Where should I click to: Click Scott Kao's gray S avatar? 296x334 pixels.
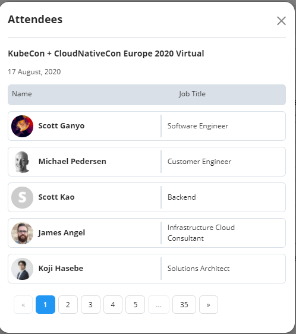click(22, 197)
